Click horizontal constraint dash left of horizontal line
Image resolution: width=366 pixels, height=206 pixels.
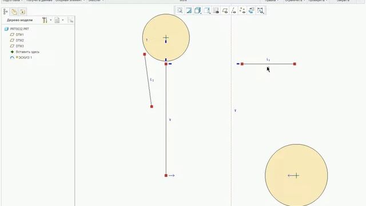pyautogui.click(x=238, y=64)
